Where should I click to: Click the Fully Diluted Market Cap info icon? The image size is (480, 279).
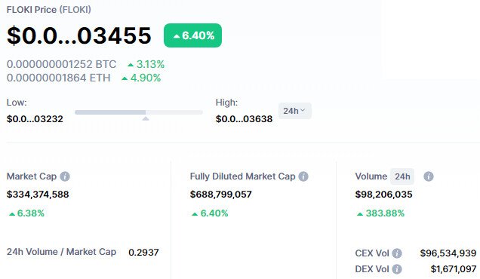(x=303, y=176)
